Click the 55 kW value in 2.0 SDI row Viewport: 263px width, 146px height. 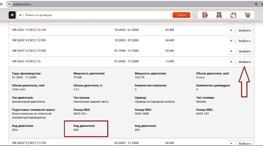170,51
